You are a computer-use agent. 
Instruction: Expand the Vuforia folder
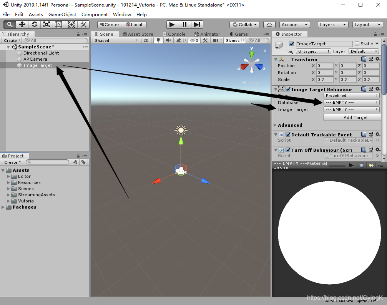coord(8,201)
